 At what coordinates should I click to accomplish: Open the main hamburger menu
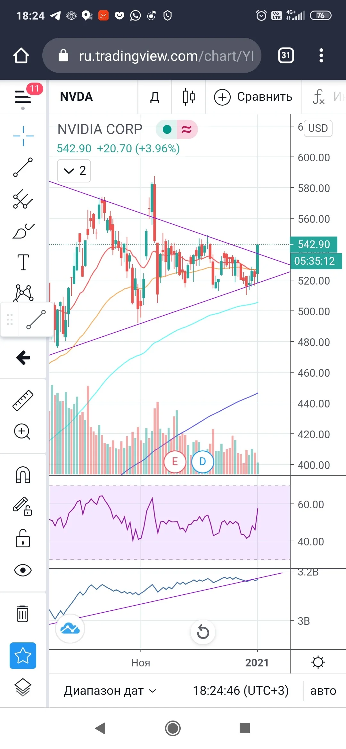(23, 97)
